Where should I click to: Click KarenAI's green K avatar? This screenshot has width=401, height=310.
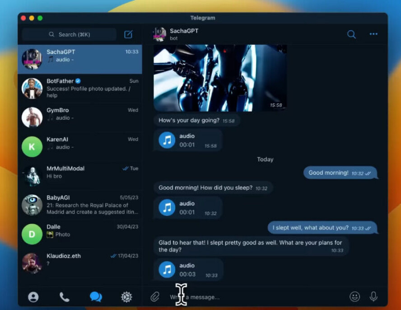[x=32, y=147]
